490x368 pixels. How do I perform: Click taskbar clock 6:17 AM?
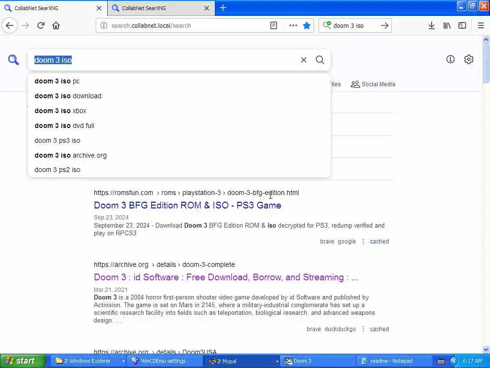tap(472, 361)
